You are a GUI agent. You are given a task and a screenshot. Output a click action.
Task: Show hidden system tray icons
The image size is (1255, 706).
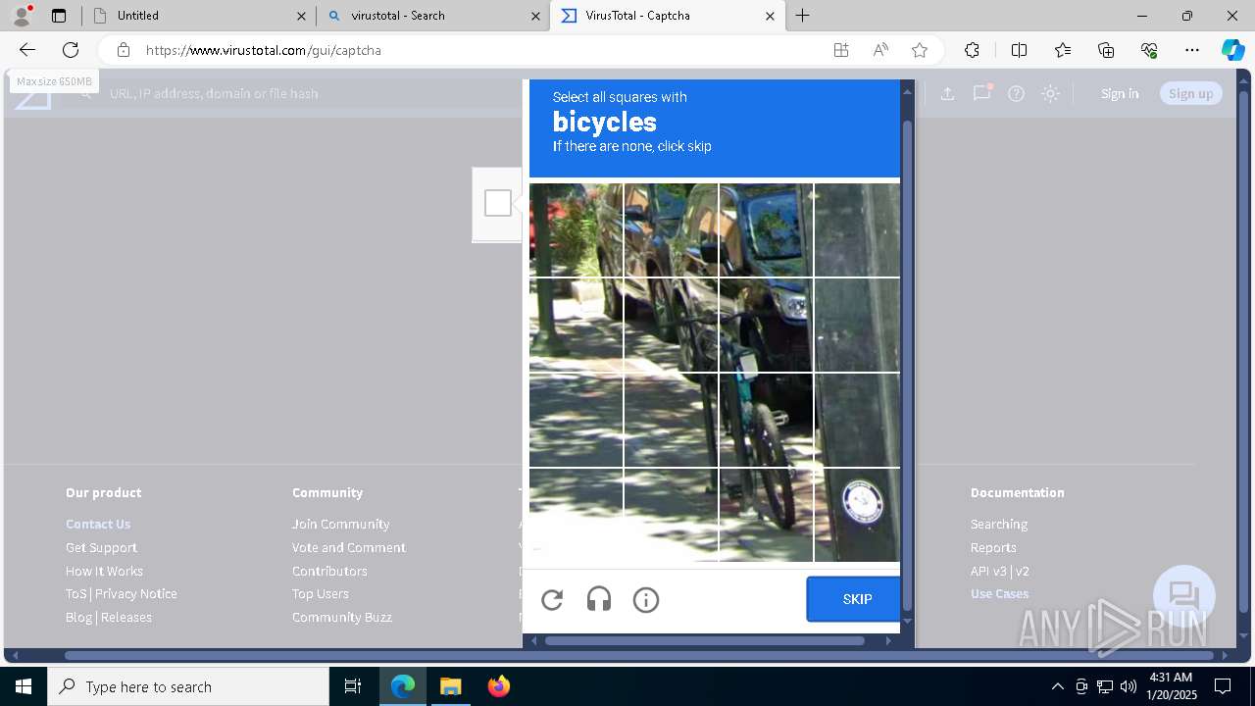tap(1057, 686)
